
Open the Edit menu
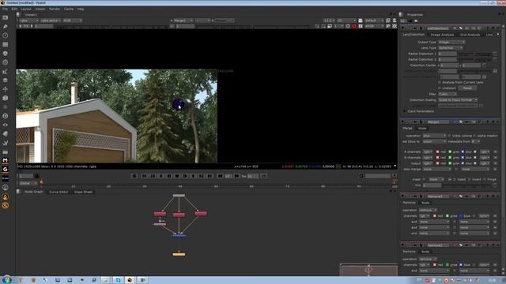14,9
